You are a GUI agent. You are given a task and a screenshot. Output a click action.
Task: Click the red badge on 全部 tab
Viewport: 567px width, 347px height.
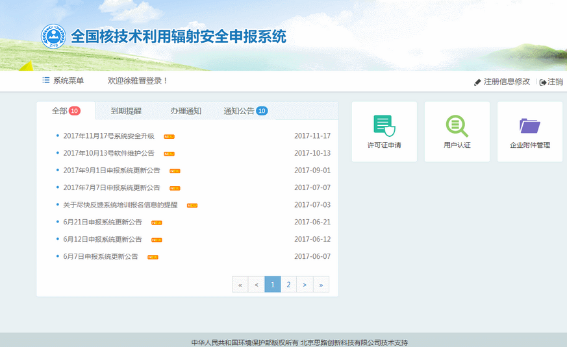[x=75, y=111]
